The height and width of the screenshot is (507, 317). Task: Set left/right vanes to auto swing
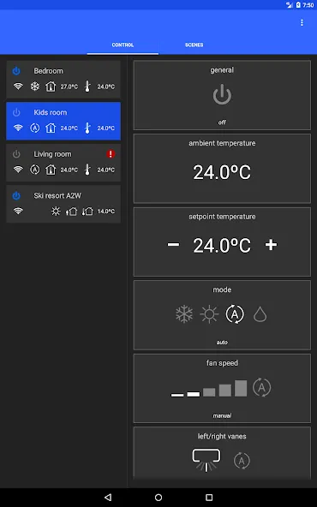tap(242, 461)
